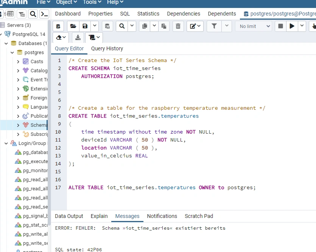Viewport: 316px width, 252px height.
Task: Click the Execute query play button
Action: (x=292, y=26)
